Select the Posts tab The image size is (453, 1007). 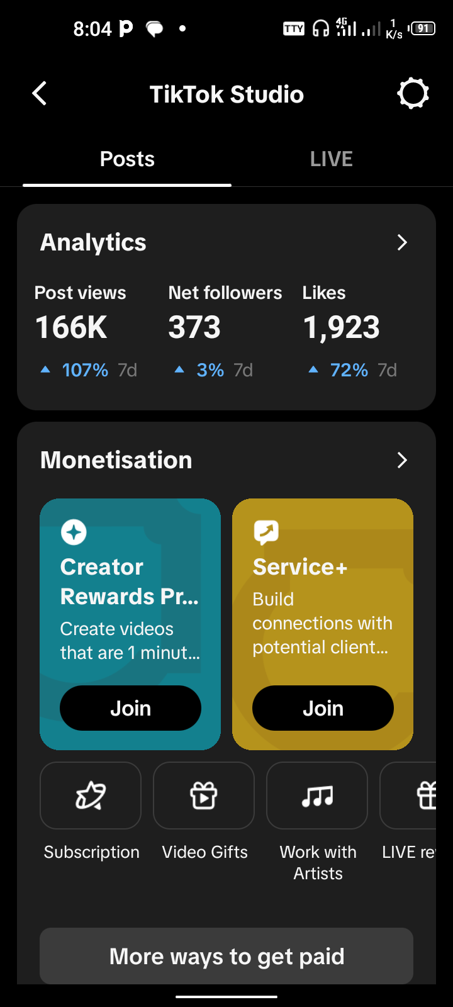[127, 159]
